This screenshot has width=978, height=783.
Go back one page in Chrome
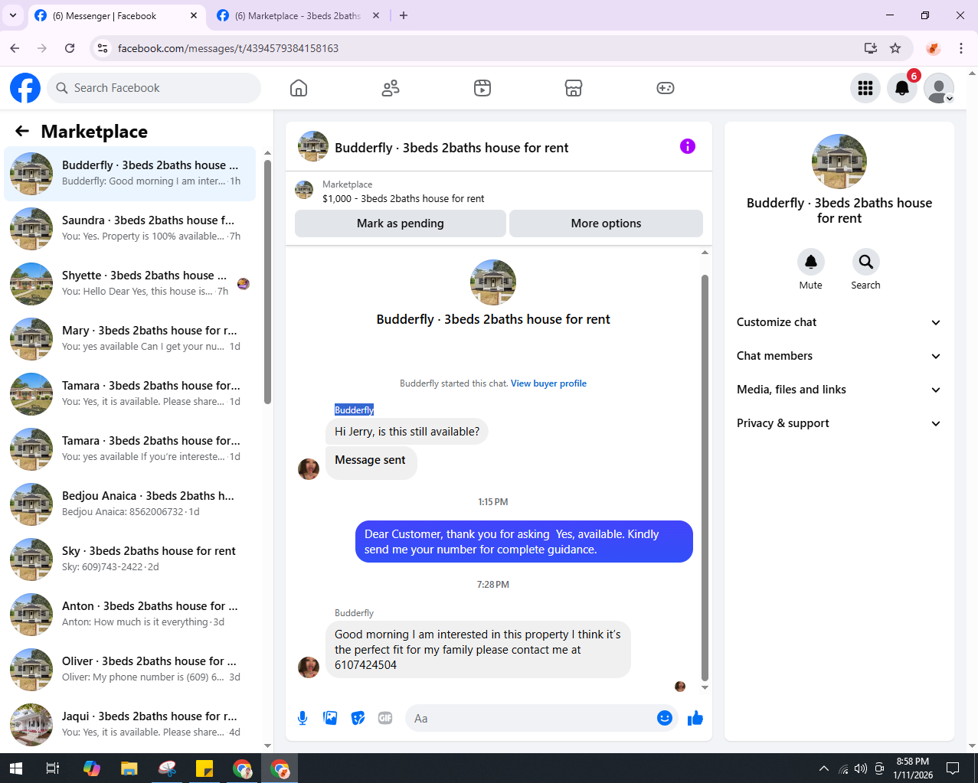15,48
